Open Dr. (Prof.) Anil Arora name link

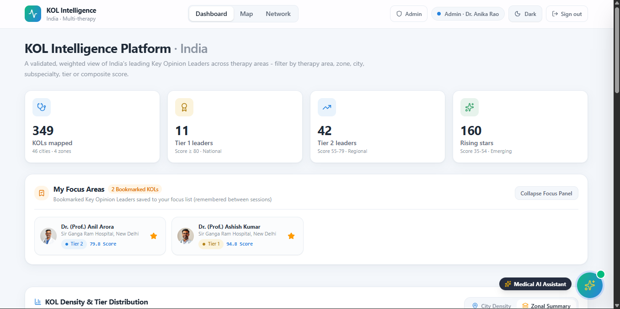pyautogui.click(x=88, y=227)
